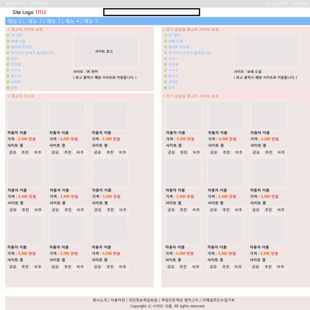Screen dimensions: 310x310
Task: Open 회사소개 link in footer
Action: click(x=100, y=300)
